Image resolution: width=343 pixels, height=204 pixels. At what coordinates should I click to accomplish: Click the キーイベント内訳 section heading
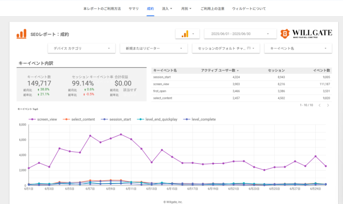36,63
